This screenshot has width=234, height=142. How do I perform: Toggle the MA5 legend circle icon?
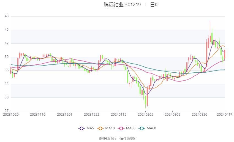(x=81, y=128)
